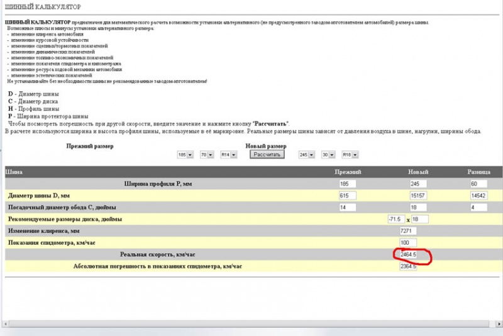Viewport: 503px width, 336px height.
Task: Open the old rim size dropdown R14
Action: (x=228, y=154)
